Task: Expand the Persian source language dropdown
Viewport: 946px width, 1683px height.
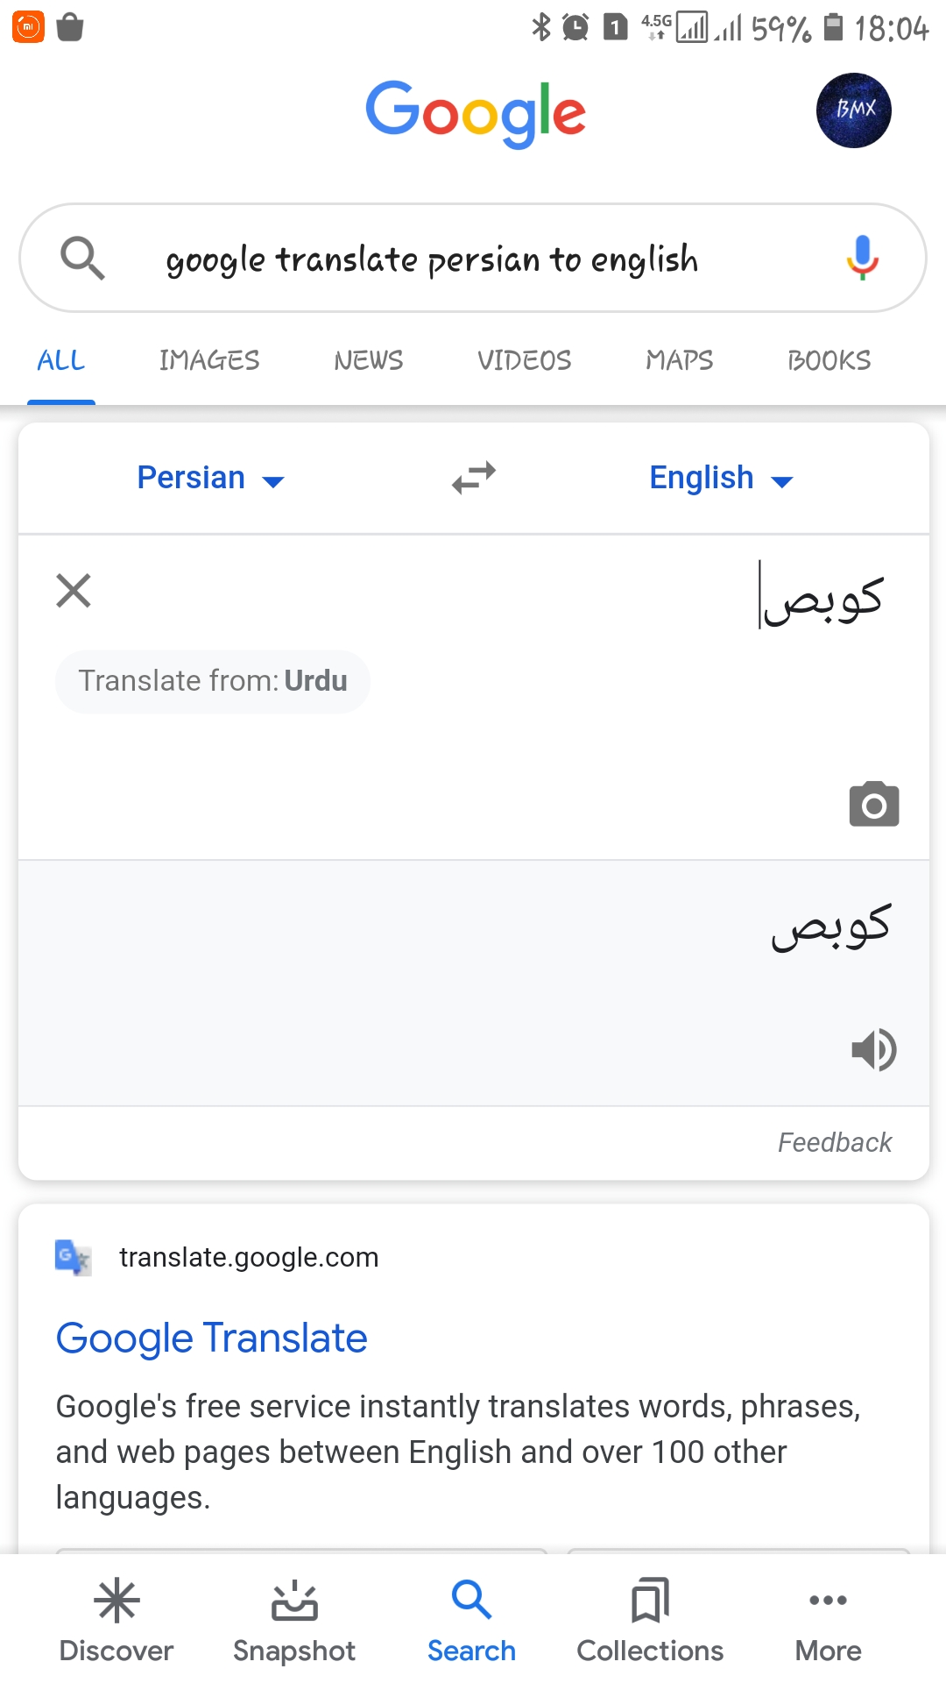Action: pyautogui.click(x=211, y=478)
